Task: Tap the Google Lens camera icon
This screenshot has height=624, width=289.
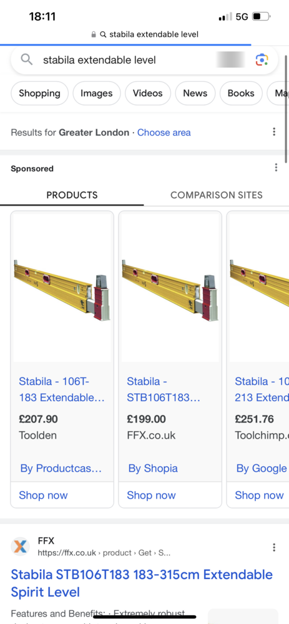Action: tap(262, 60)
